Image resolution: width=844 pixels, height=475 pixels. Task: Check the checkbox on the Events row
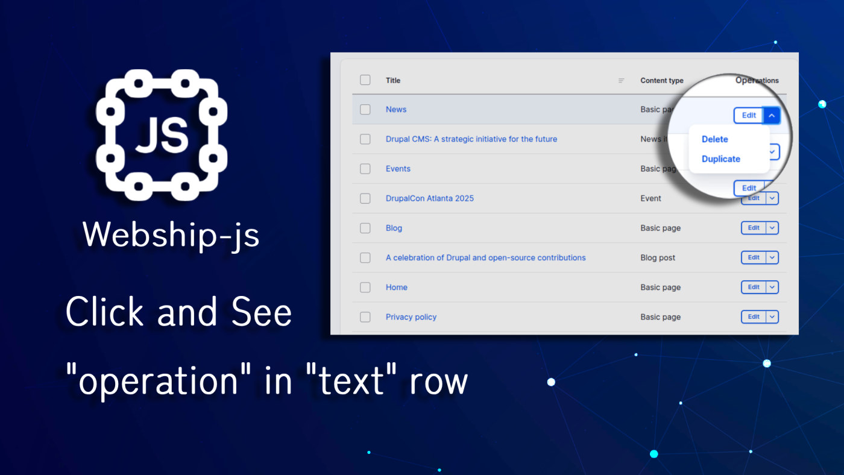[x=365, y=169]
